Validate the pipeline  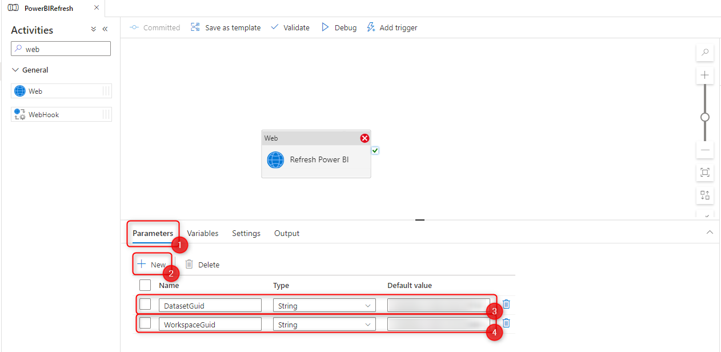click(290, 27)
